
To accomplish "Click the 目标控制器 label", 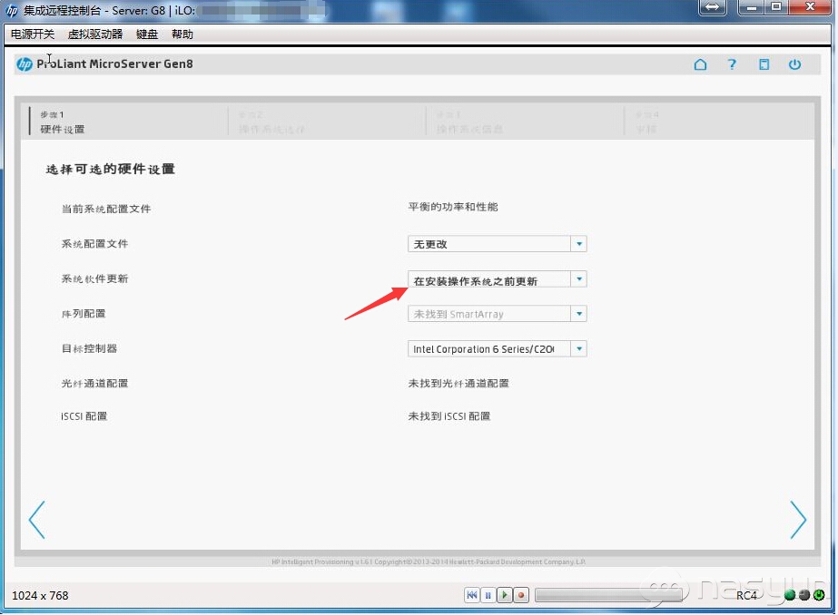I will [x=89, y=348].
